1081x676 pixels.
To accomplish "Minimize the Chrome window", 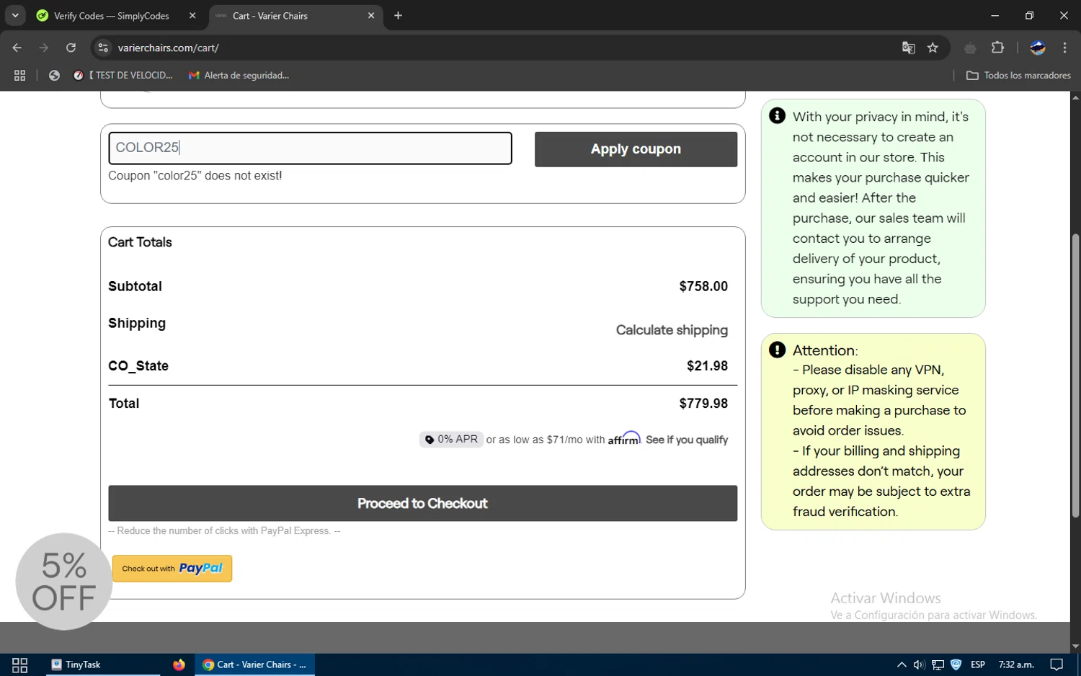I will pyautogui.click(x=995, y=15).
